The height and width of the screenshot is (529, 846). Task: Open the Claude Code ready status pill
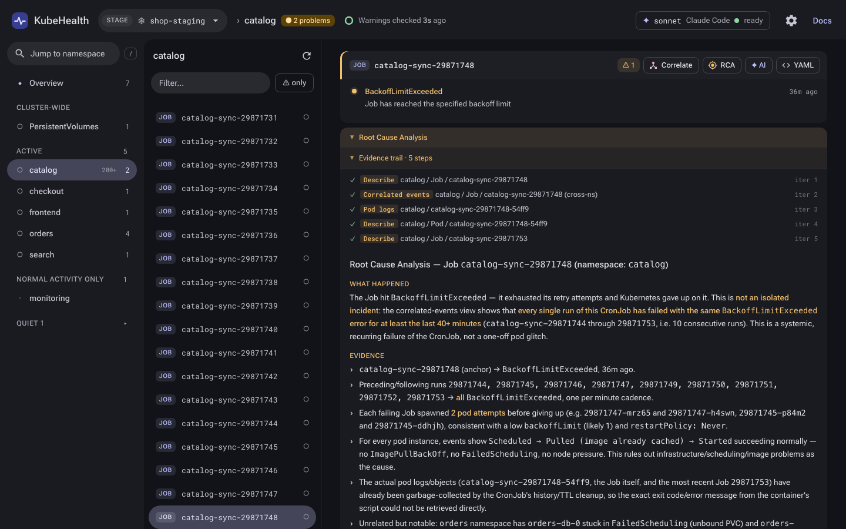pos(703,21)
